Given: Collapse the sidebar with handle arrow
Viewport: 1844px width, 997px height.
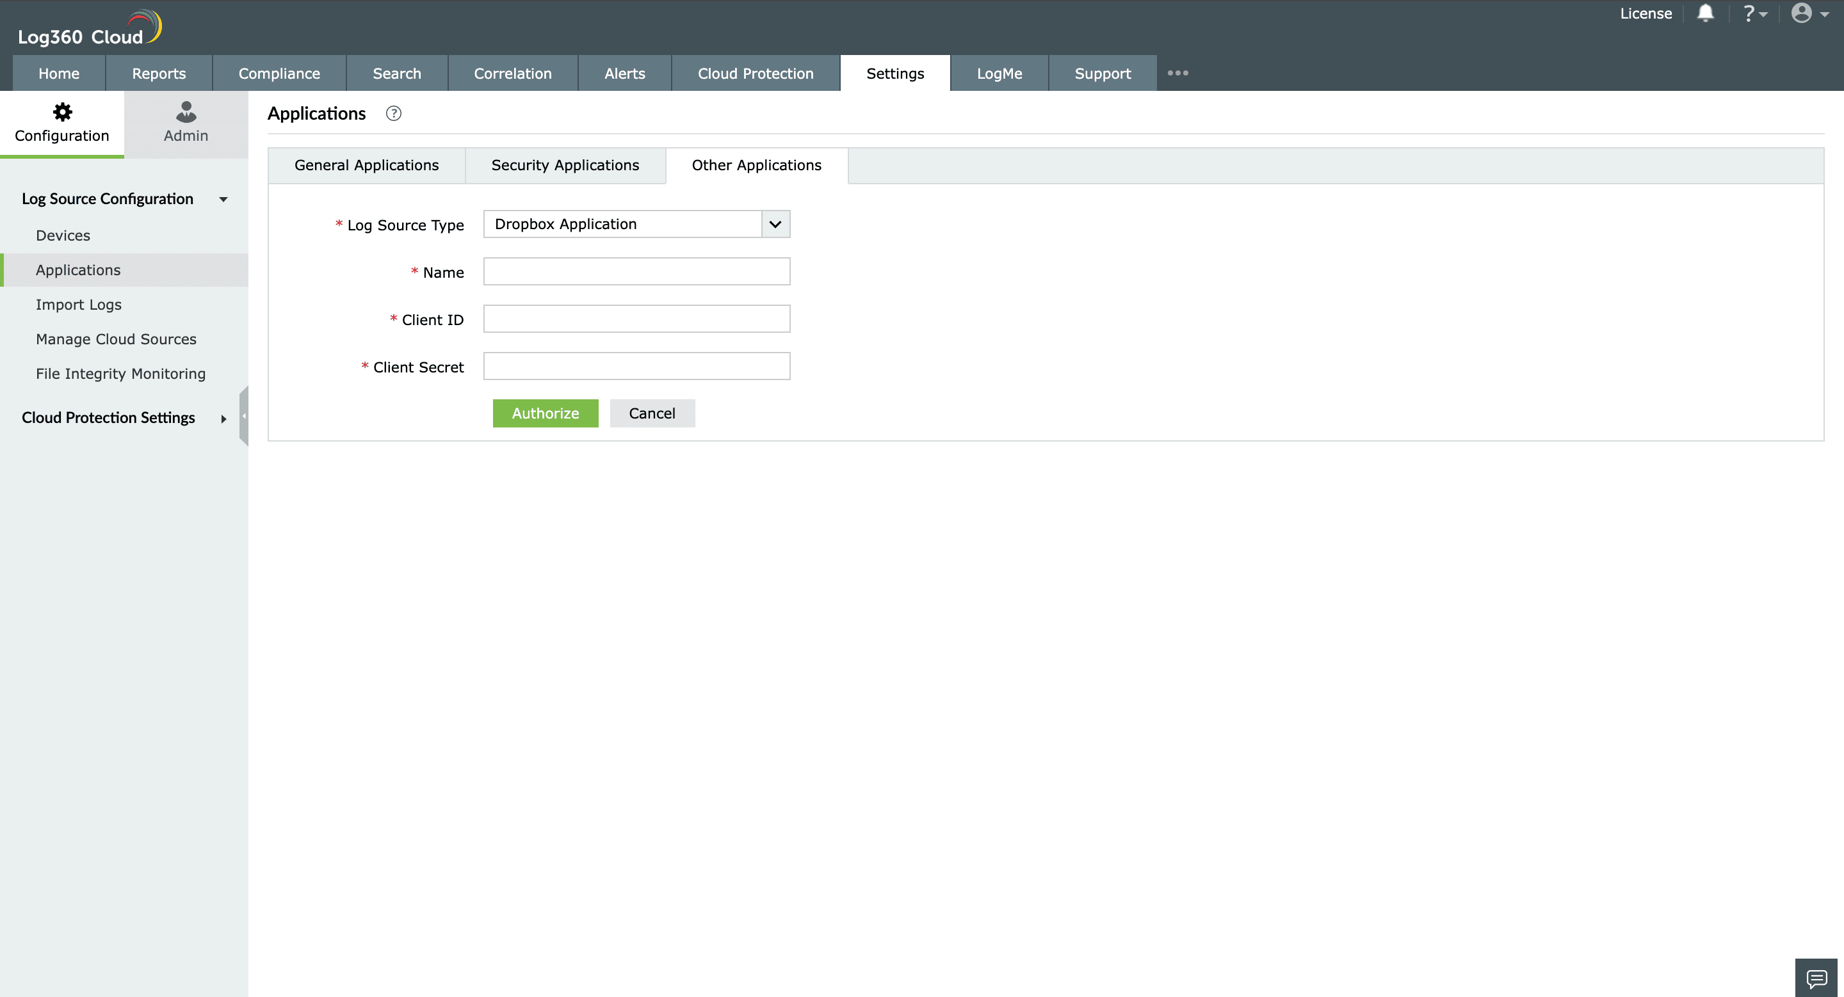Looking at the screenshot, I should pyautogui.click(x=243, y=415).
